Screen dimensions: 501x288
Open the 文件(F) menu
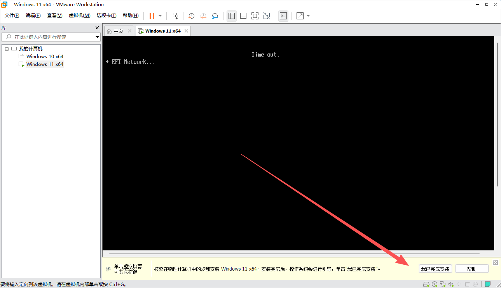coord(12,16)
